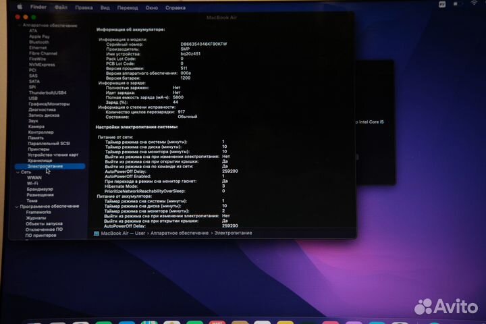Collapse the Аппаратное обеспечение section
The width and height of the screenshot is (486, 324).
pyautogui.click(x=20, y=25)
